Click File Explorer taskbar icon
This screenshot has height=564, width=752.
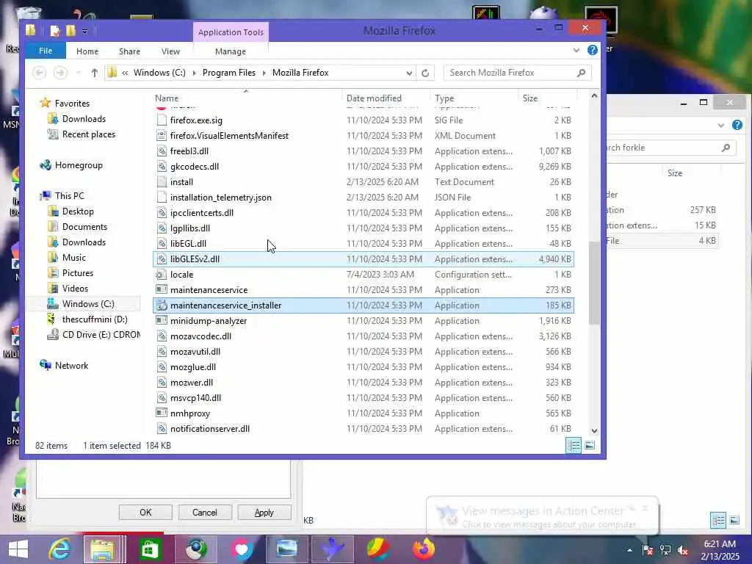pyautogui.click(x=102, y=549)
